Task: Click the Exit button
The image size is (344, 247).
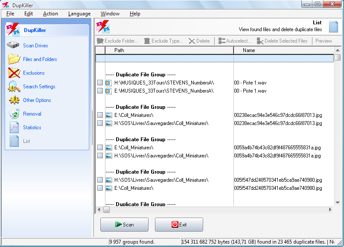Action: coord(179,225)
